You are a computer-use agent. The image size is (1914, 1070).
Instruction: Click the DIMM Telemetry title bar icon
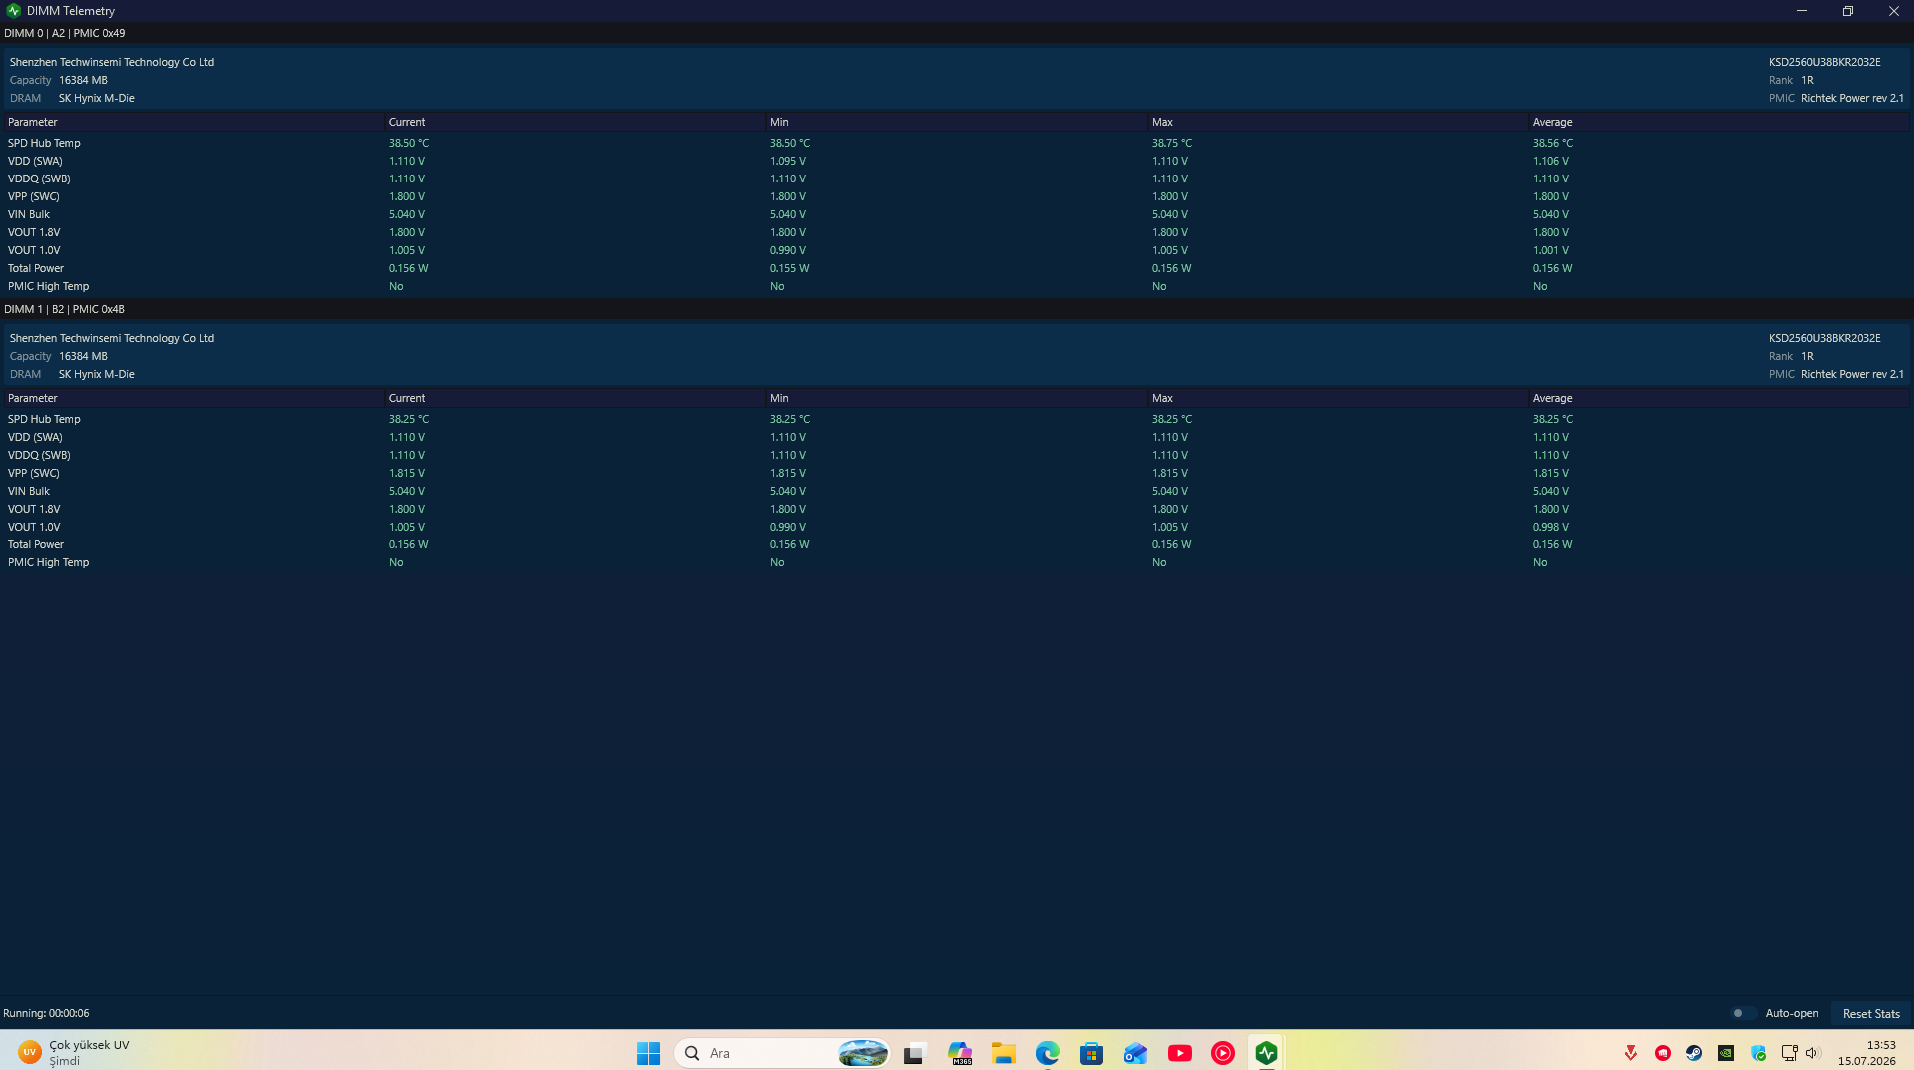pyautogui.click(x=13, y=11)
